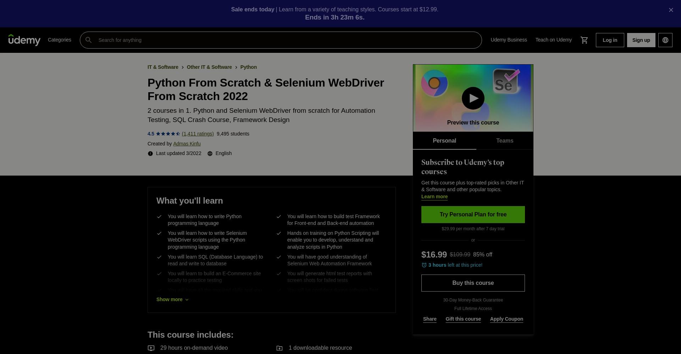Screen dimensions: 681x354
Task: Click the Share link
Action: coord(430,319)
